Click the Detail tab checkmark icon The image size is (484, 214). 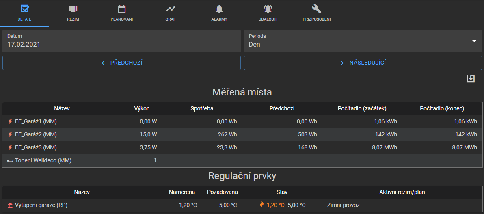coord(24,9)
